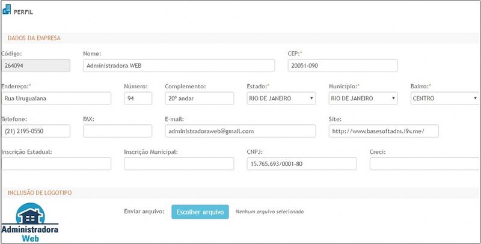481x244 pixels.
Task: Open the Bairro dropdown showing CENTRO
Action: tap(444, 98)
